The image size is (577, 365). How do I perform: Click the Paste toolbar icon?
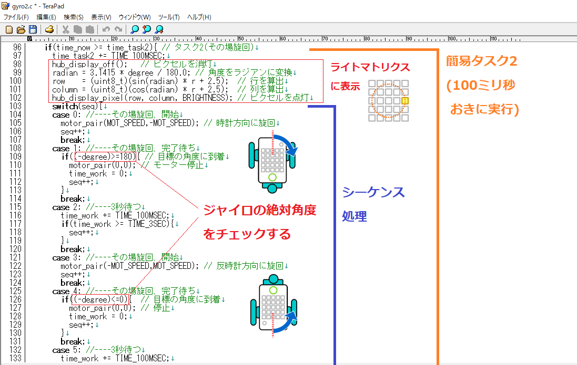pyautogui.click(x=90, y=29)
